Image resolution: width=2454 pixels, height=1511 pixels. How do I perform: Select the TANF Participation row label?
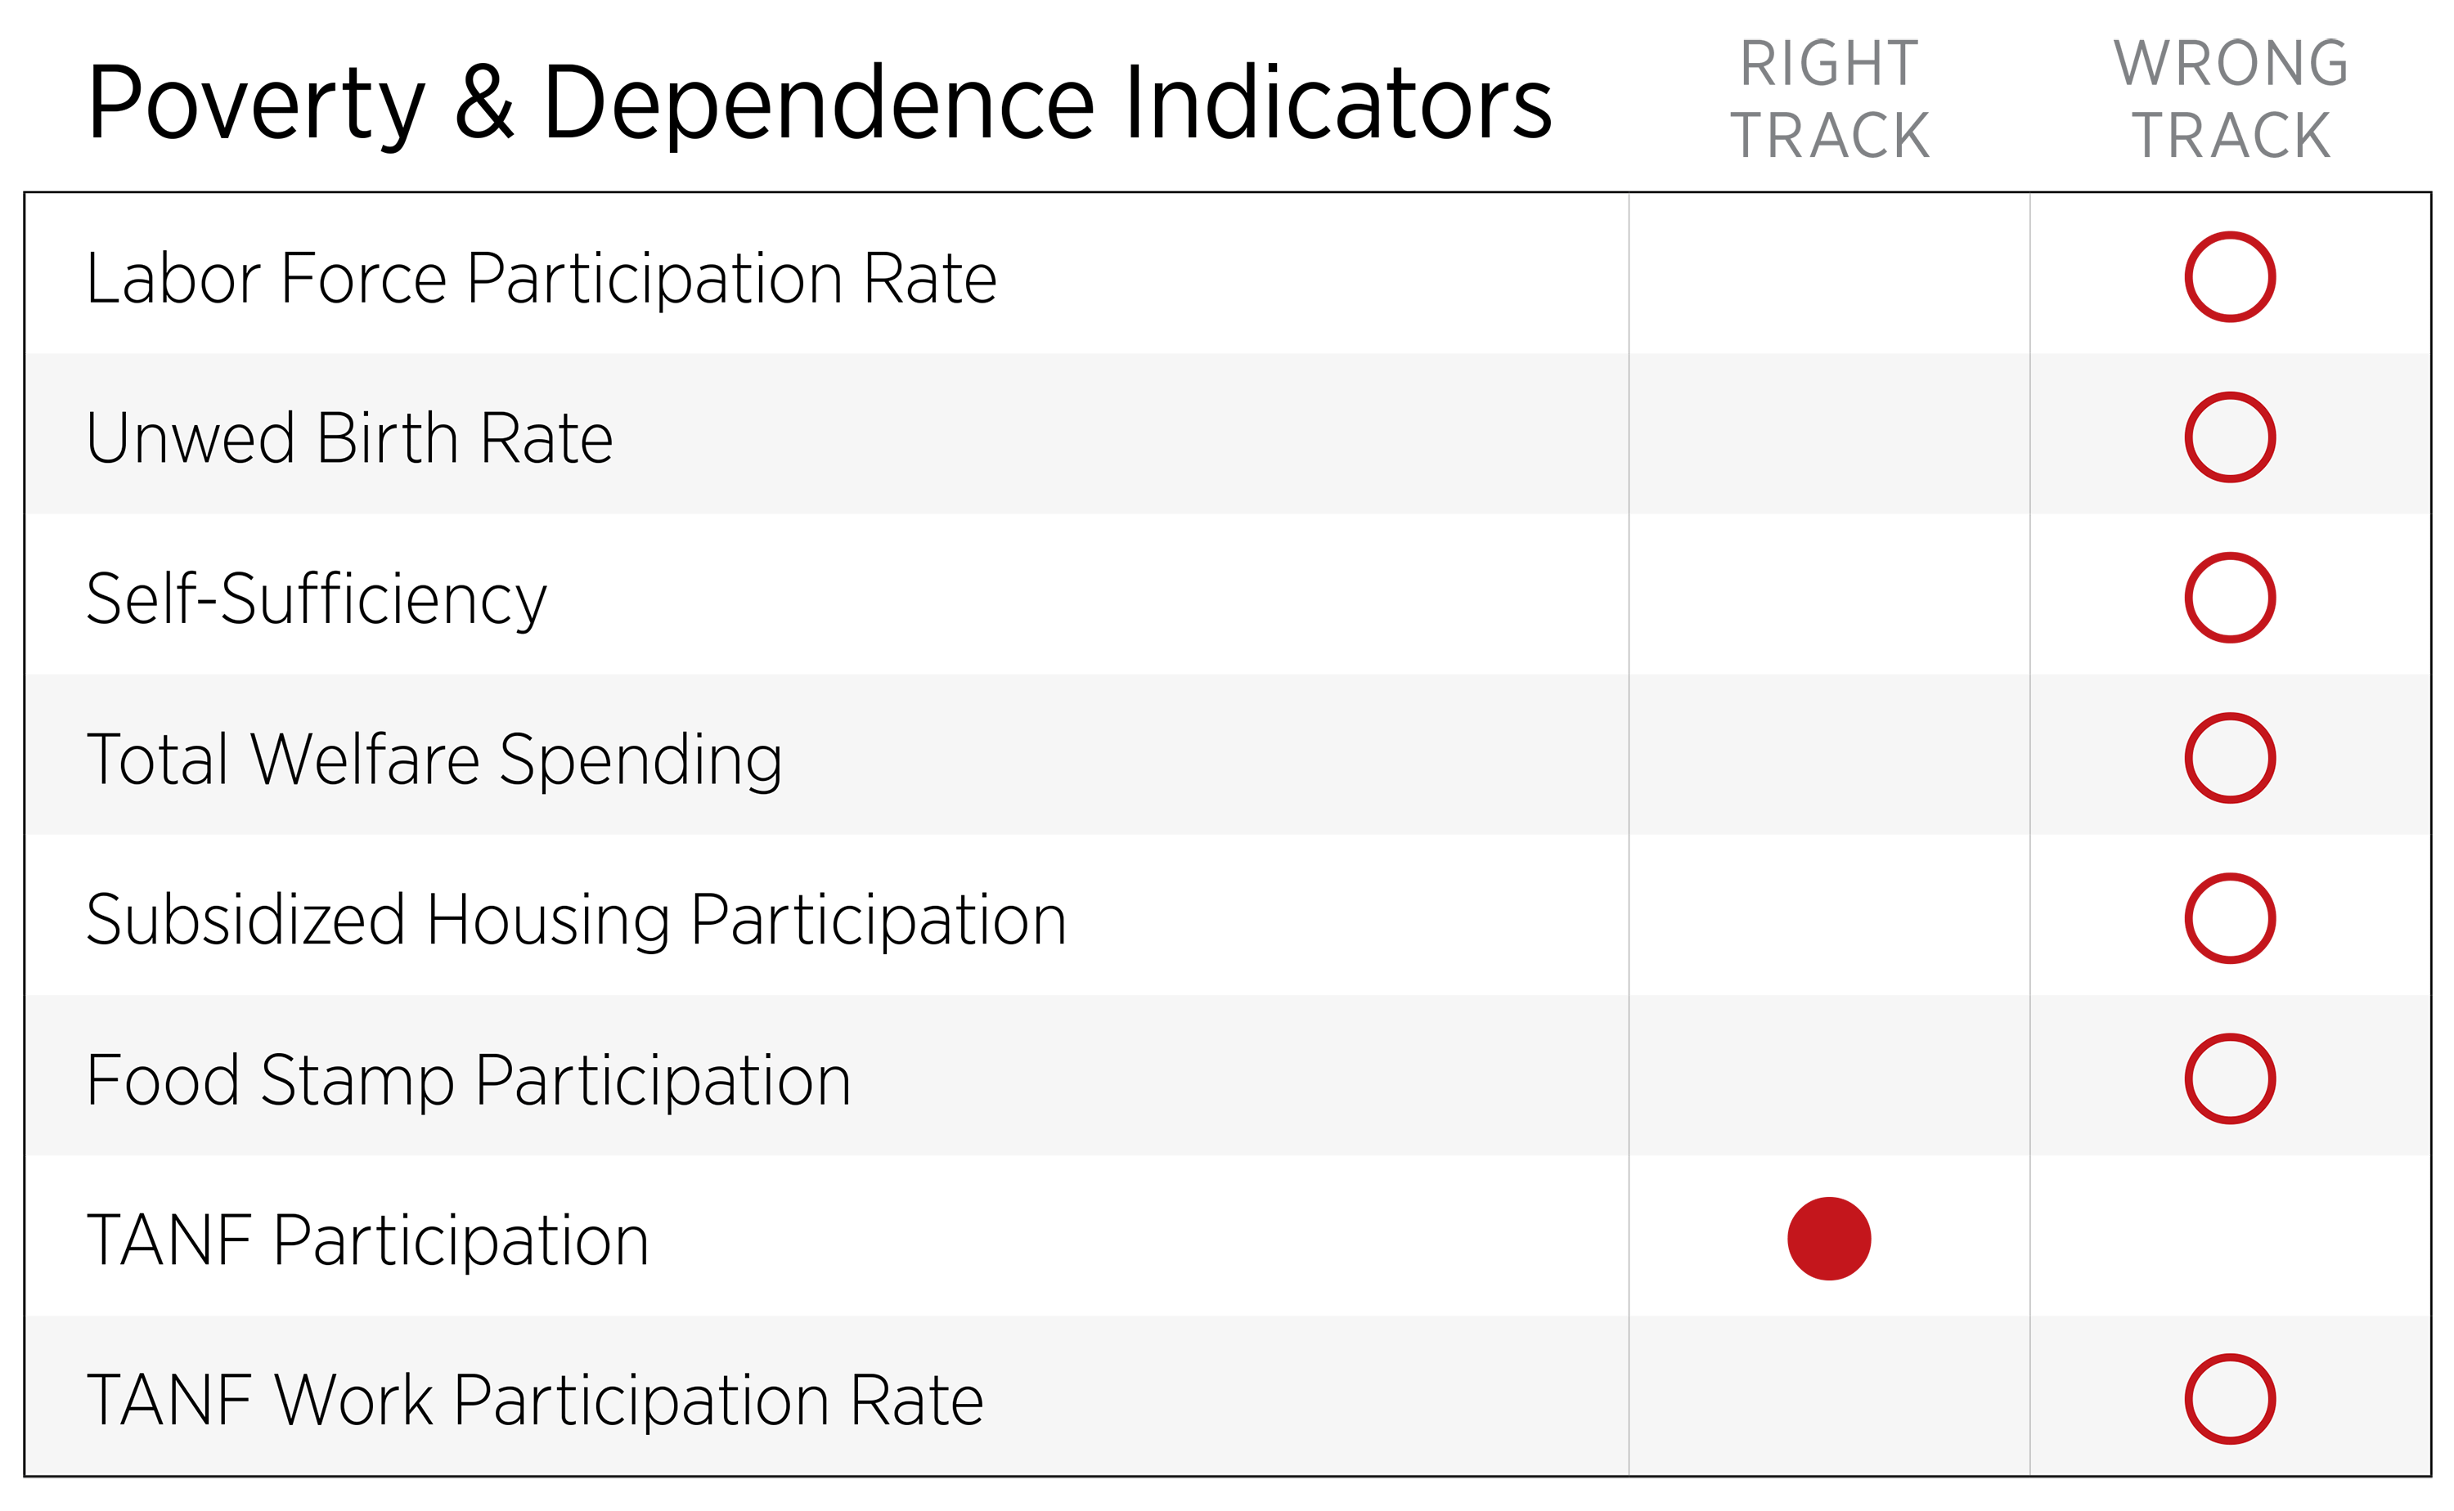click(x=368, y=1240)
